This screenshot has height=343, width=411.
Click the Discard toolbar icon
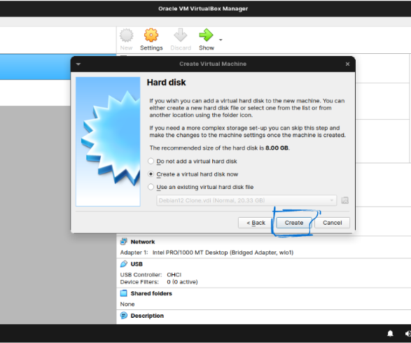click(181, 35)
